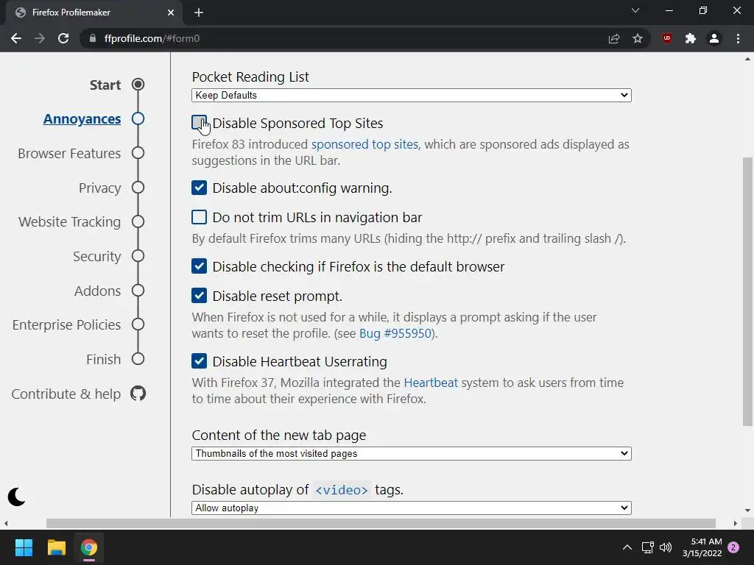Open the Extensions puzzle icon
This screenshot has width=754, height=565.
tap(690, 38)
